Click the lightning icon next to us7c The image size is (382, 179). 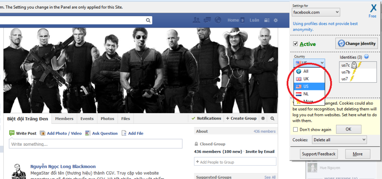point(360,65)
